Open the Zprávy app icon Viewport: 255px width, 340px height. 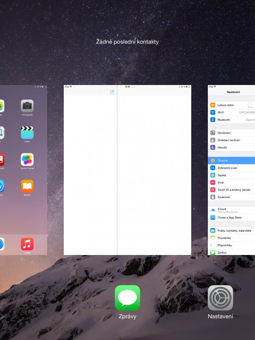(127, 298)
